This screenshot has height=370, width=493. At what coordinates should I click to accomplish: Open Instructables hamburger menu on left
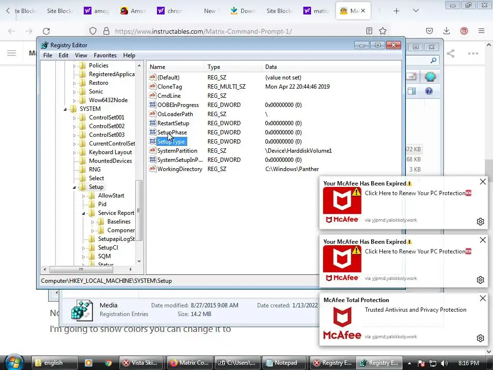click(x=12, y=53)
